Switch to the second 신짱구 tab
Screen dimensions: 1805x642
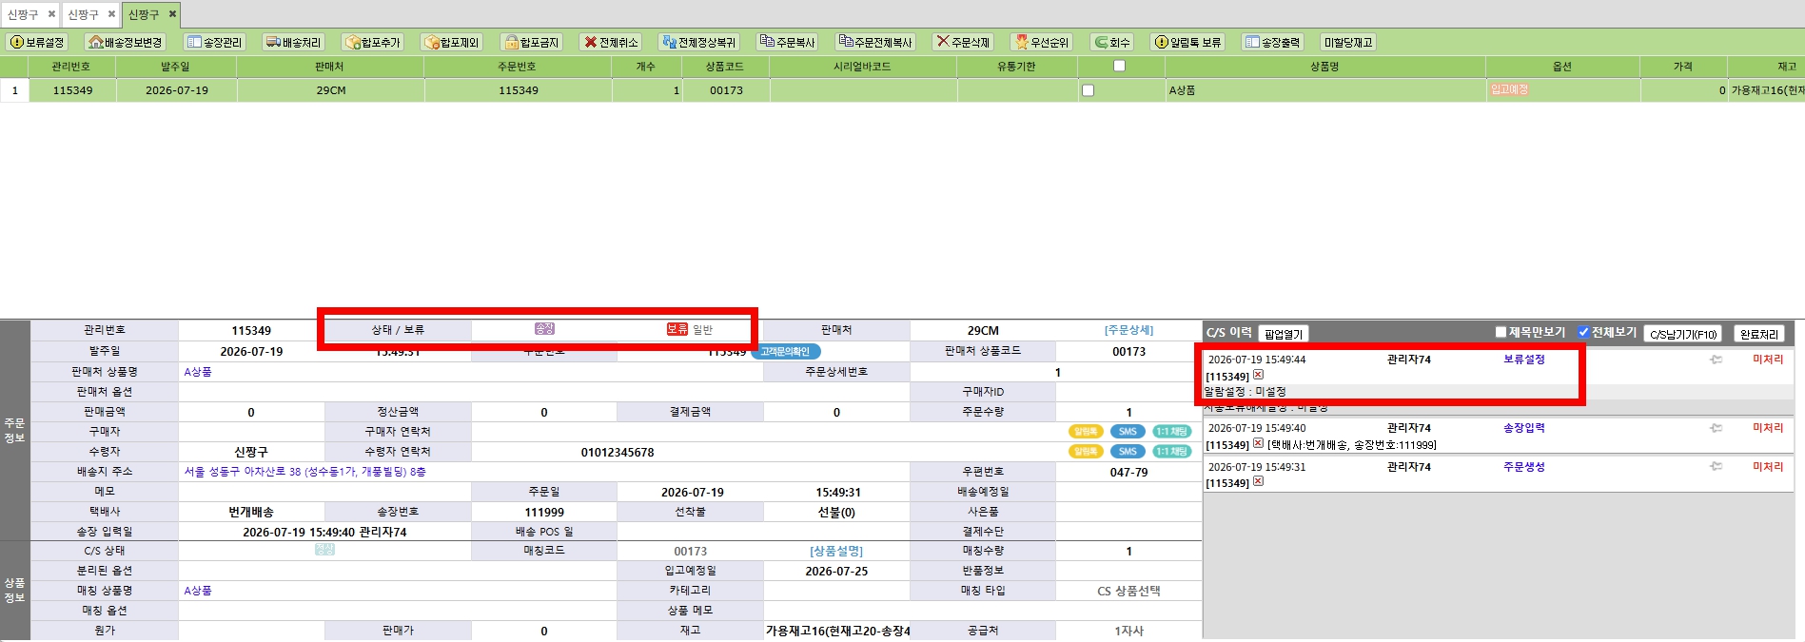click(x=83, y=14)
